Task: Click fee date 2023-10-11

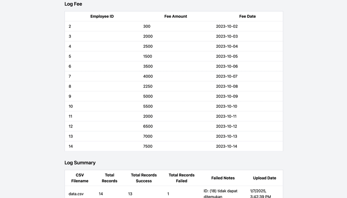Action: (226, 116)
